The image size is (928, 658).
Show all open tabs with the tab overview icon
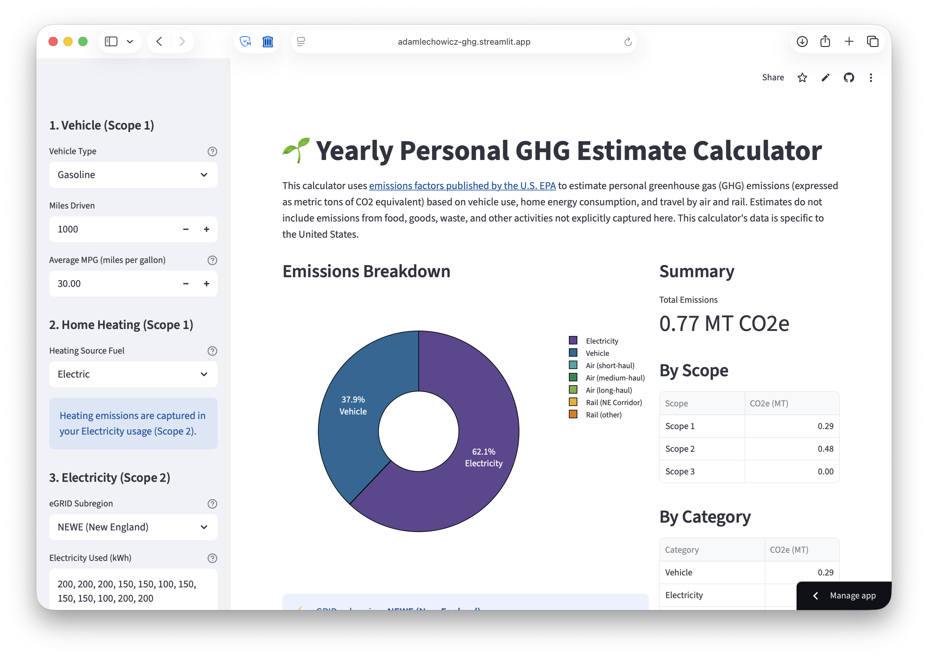873,41
